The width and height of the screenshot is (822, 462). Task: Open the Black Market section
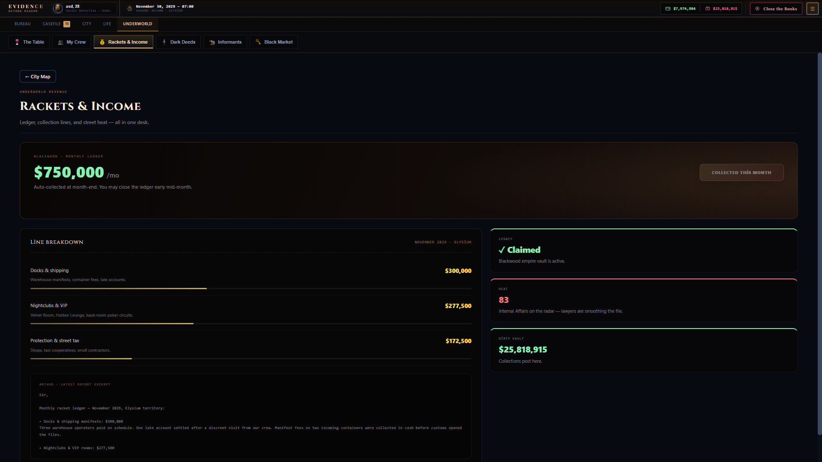coord(274,42)
